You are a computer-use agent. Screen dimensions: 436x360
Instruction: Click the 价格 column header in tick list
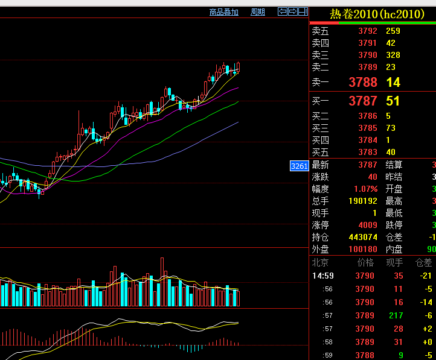pos(365,263)
